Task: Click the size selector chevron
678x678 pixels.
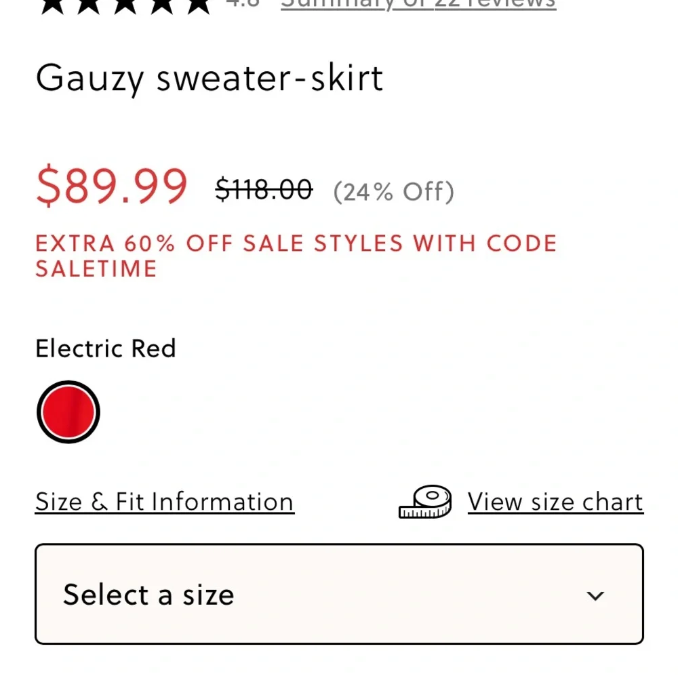Action: click(x=595, y=596)
